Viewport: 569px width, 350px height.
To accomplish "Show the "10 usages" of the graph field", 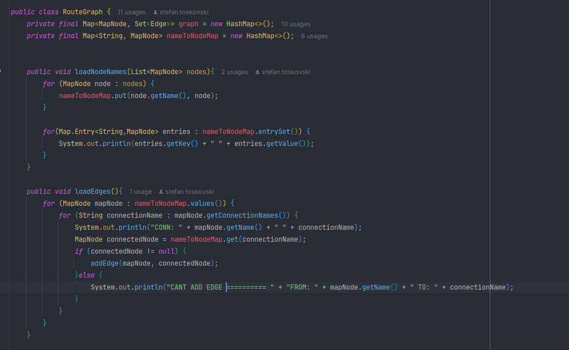I will (x=295, y=24).
